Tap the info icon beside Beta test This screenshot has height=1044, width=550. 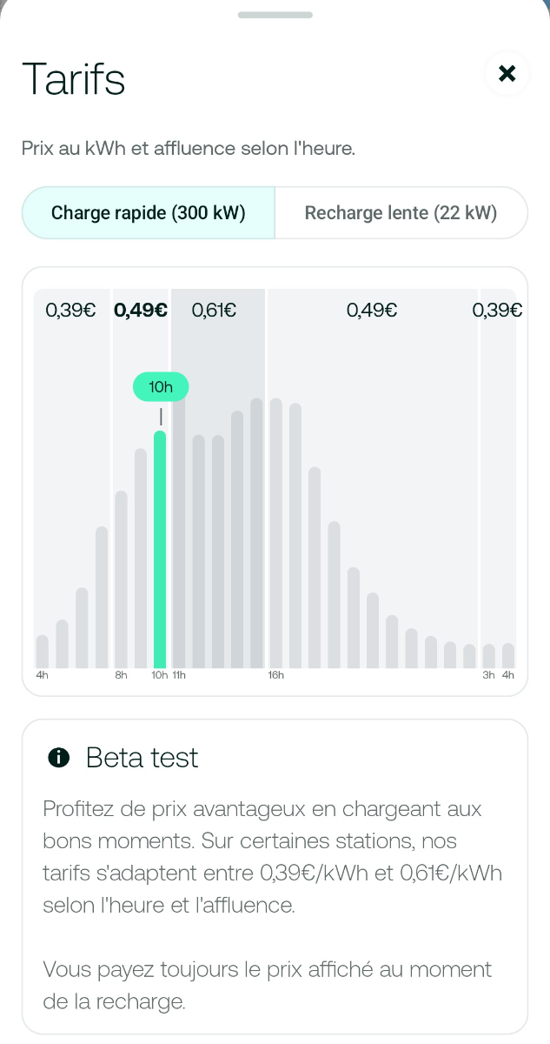pos(59,758)
